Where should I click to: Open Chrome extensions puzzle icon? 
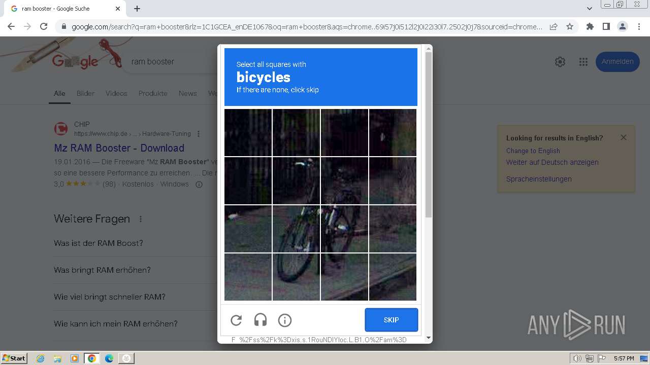[x=590, y=26]
